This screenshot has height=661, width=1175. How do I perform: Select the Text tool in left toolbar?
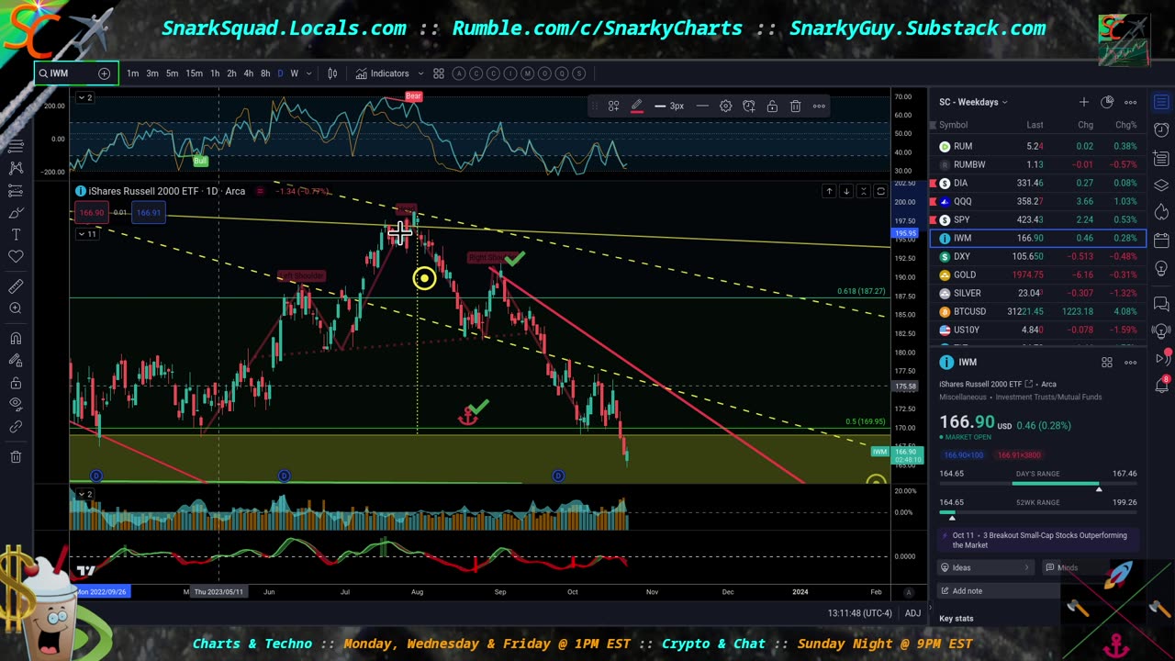click(x=16, y=234)
